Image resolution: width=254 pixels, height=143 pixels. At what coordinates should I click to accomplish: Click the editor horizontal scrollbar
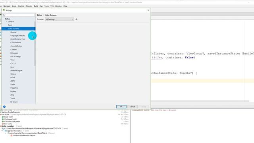(200, 101)
